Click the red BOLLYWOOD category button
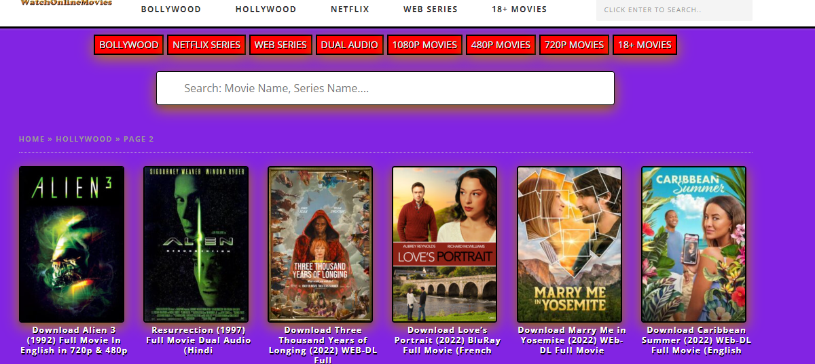815x364 pixels. pos(129,45)
